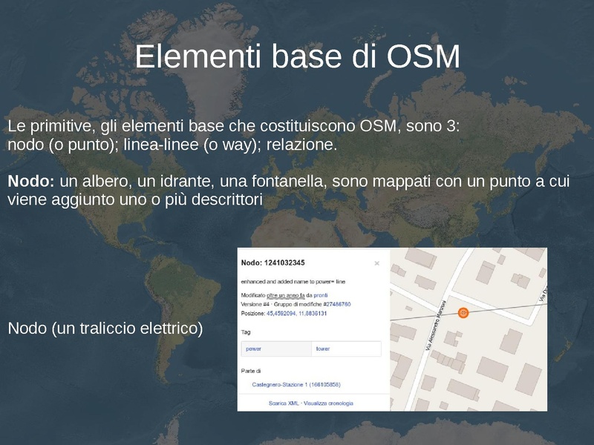This screenshot has width=594, height=445.
Task: Click the 'Tag' section label
Action: [246, 333]
